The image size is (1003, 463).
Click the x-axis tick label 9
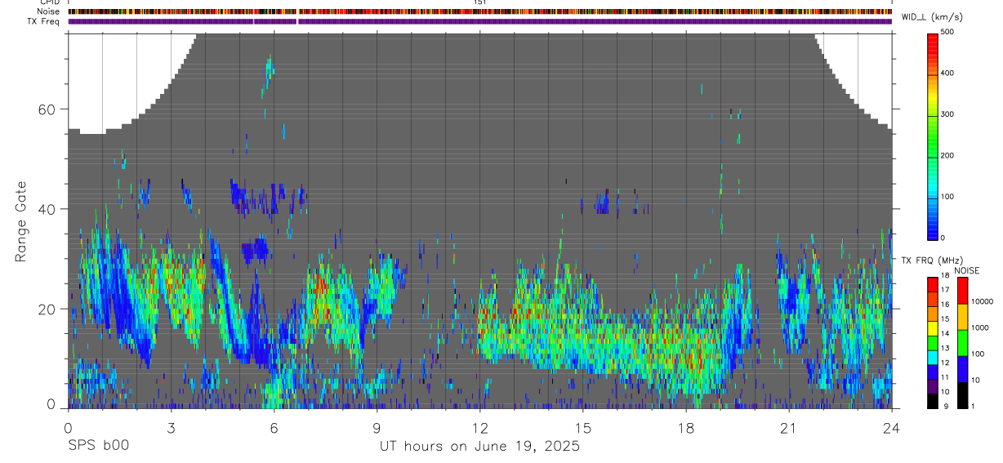[377, 427]
